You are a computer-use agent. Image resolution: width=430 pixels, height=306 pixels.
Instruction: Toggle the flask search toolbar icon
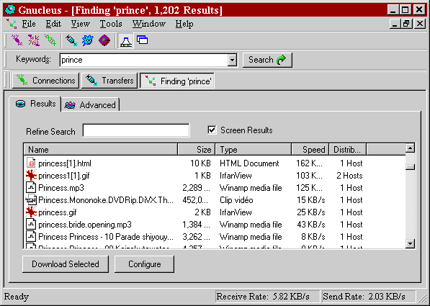[x=125, y=40]
